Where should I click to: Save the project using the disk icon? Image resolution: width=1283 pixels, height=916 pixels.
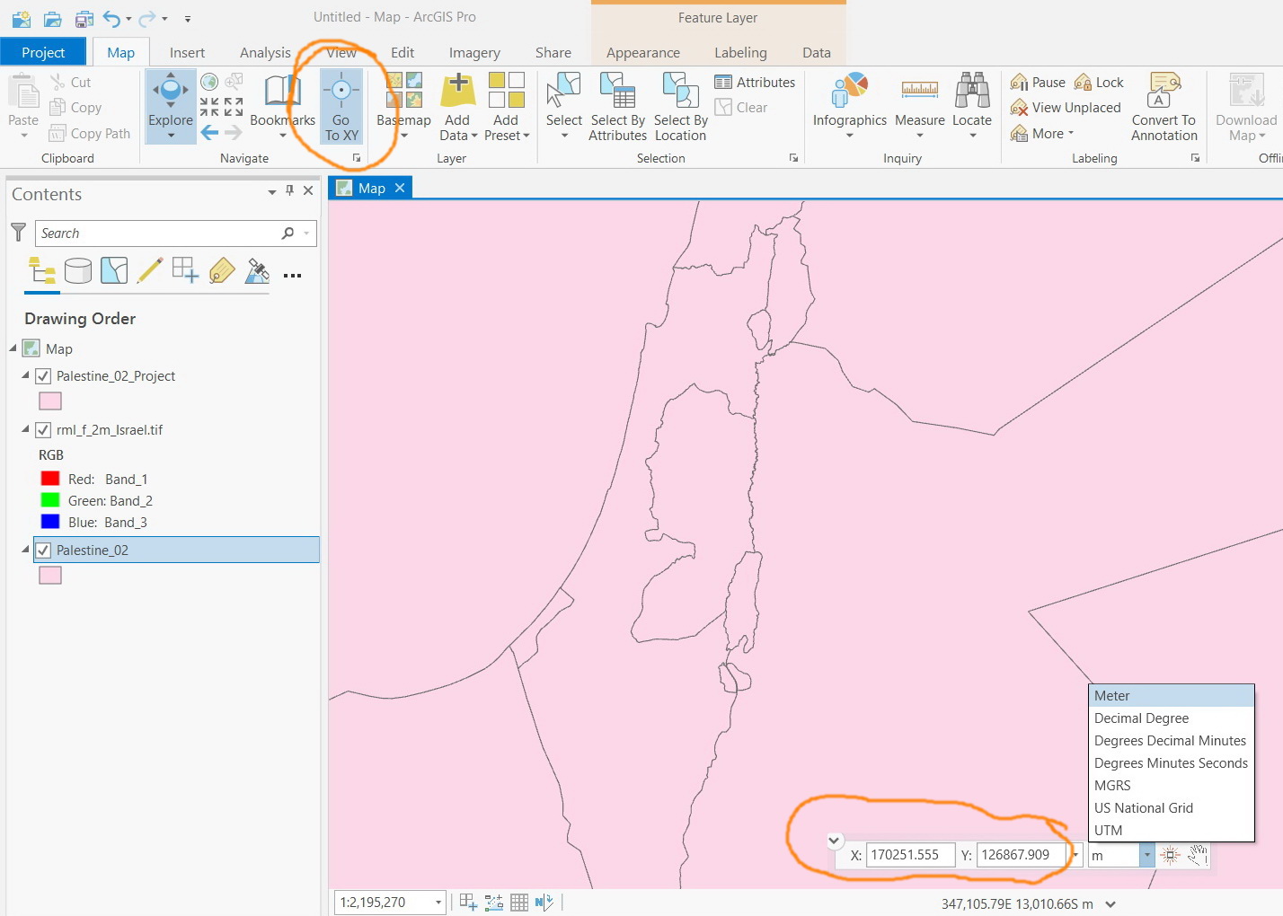click(84, 18)
